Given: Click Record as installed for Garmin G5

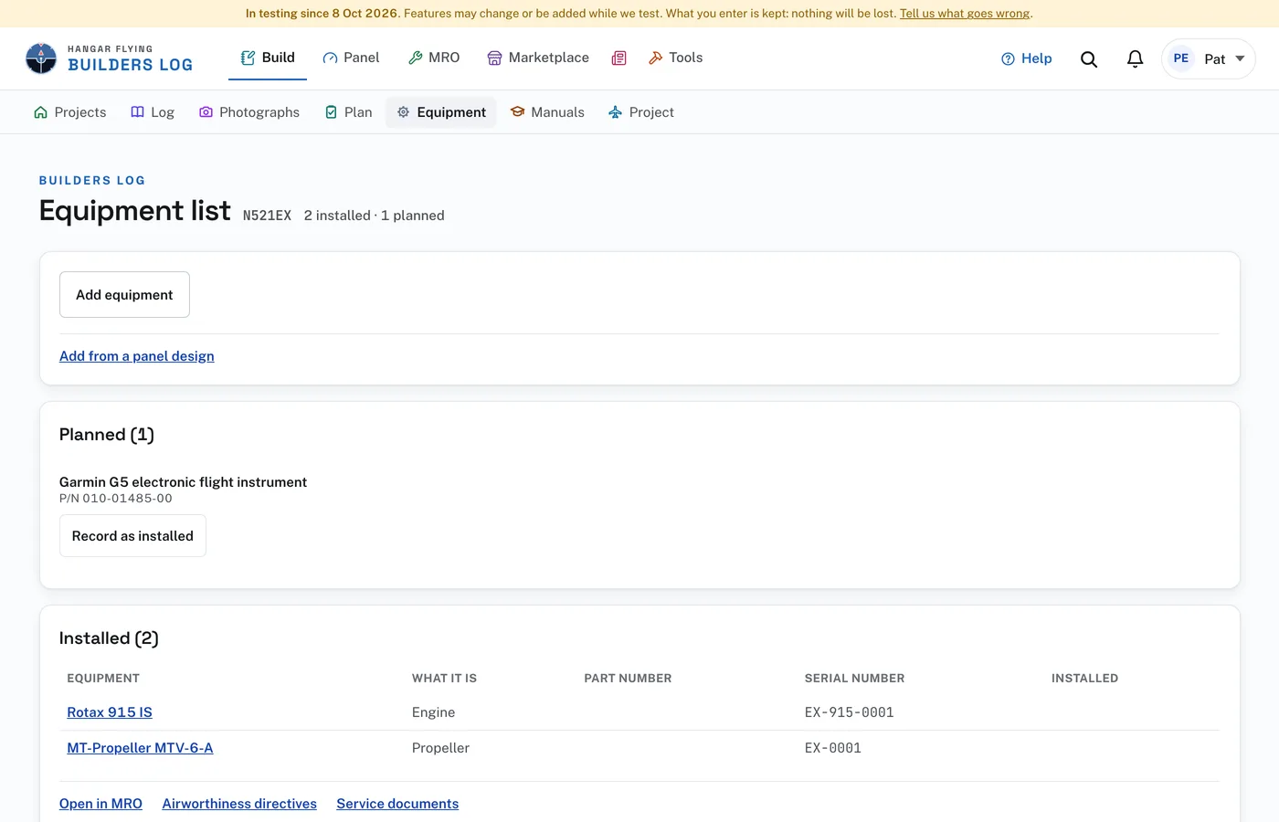Looking at the screenshot, I should (x=132, y=536).
